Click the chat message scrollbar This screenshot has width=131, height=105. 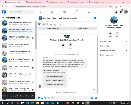point(97,64)
